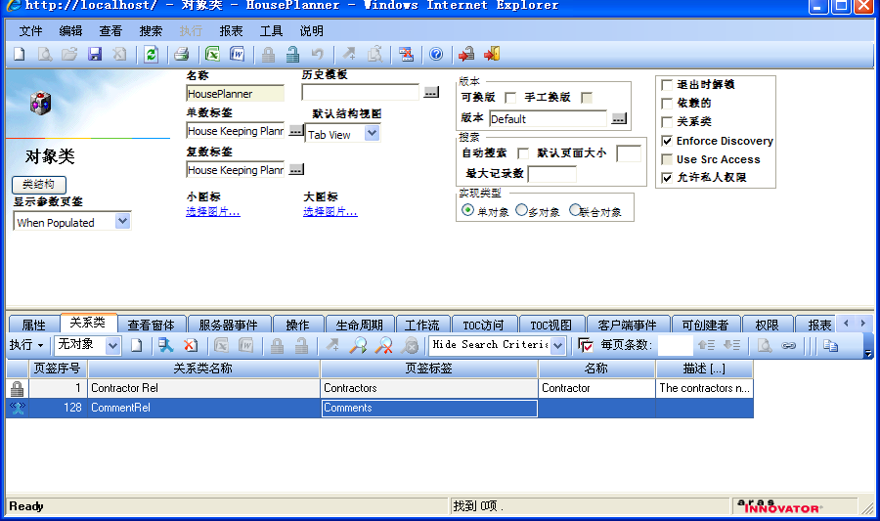
Task: Switch to the 属性 tab
Action: [33, 325]
